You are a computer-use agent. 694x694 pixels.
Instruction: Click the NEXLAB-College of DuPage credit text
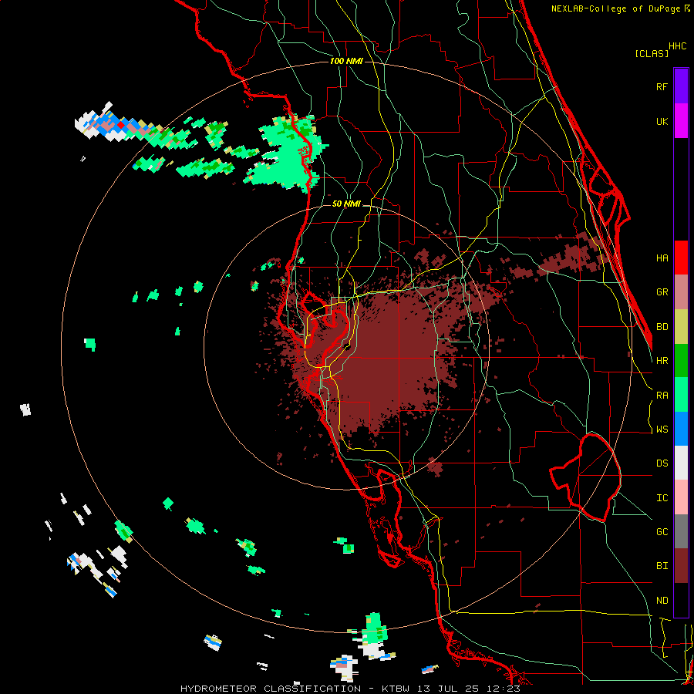[615, 8]
